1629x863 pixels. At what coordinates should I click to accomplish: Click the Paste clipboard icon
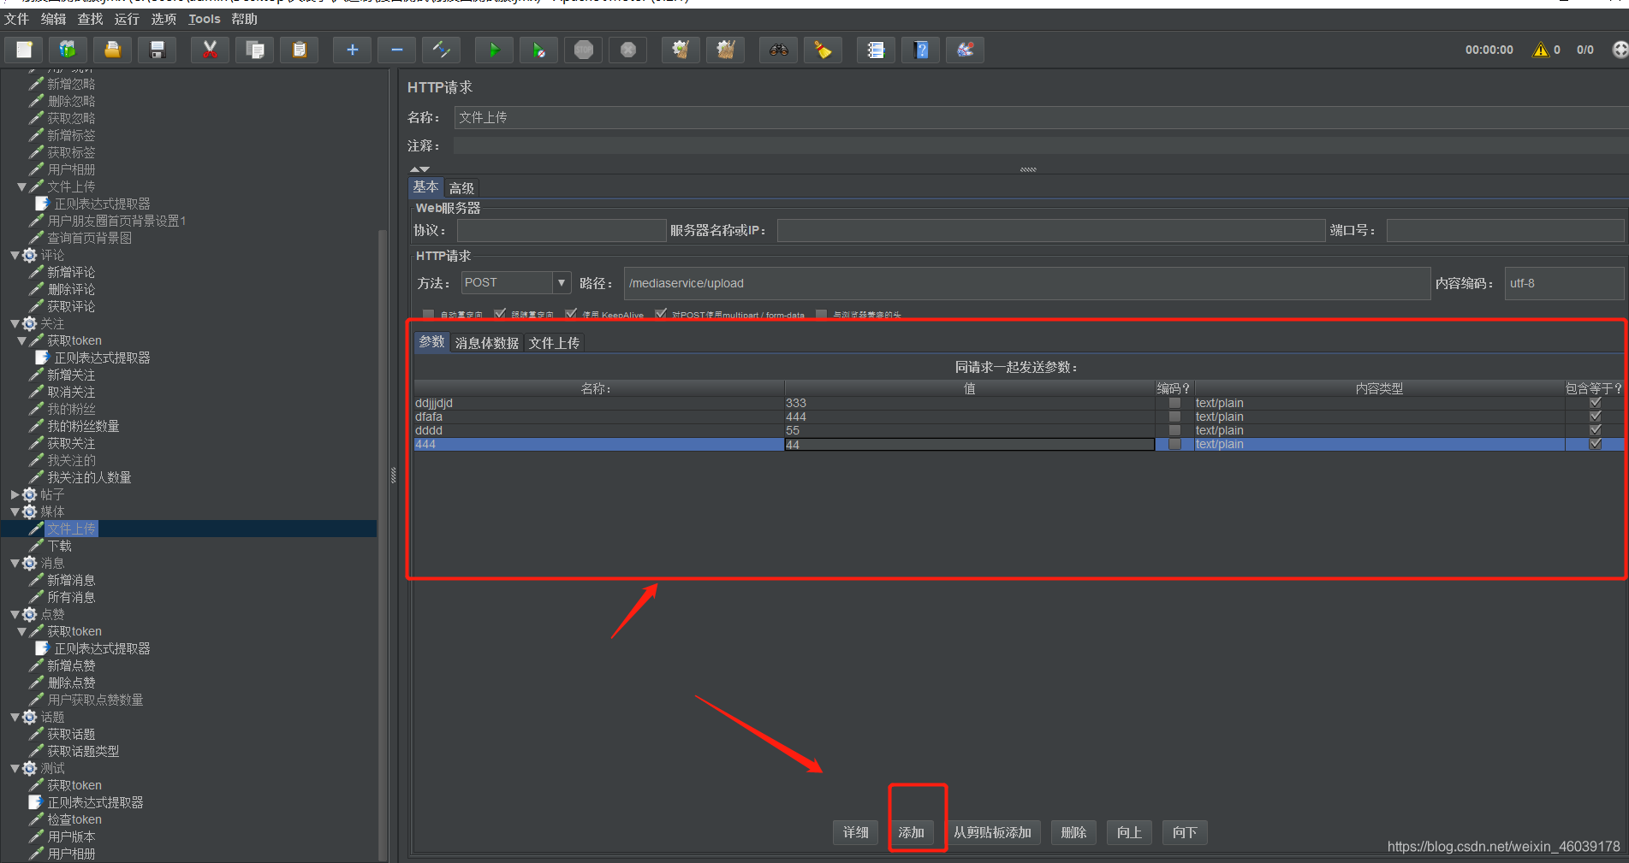coord(299,50)
